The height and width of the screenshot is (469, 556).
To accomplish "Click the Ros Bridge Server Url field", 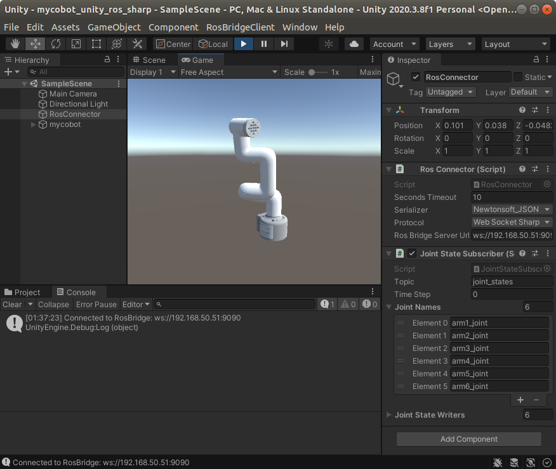I will pyautogui.click(x=512, y=235).
